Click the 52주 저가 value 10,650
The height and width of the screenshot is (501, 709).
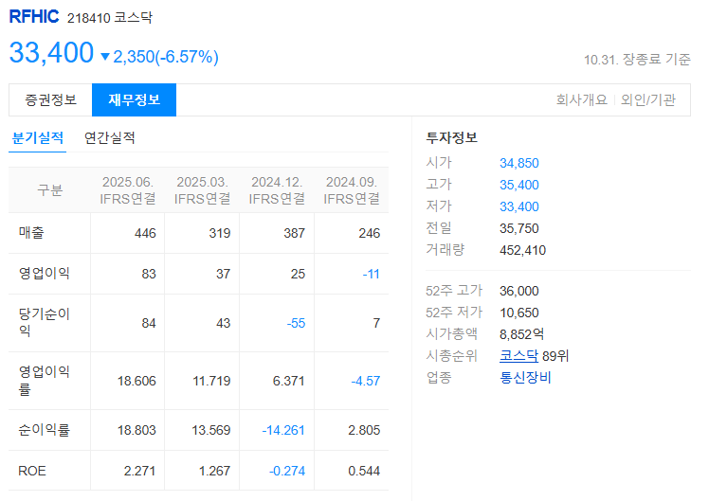pos(519,313)
